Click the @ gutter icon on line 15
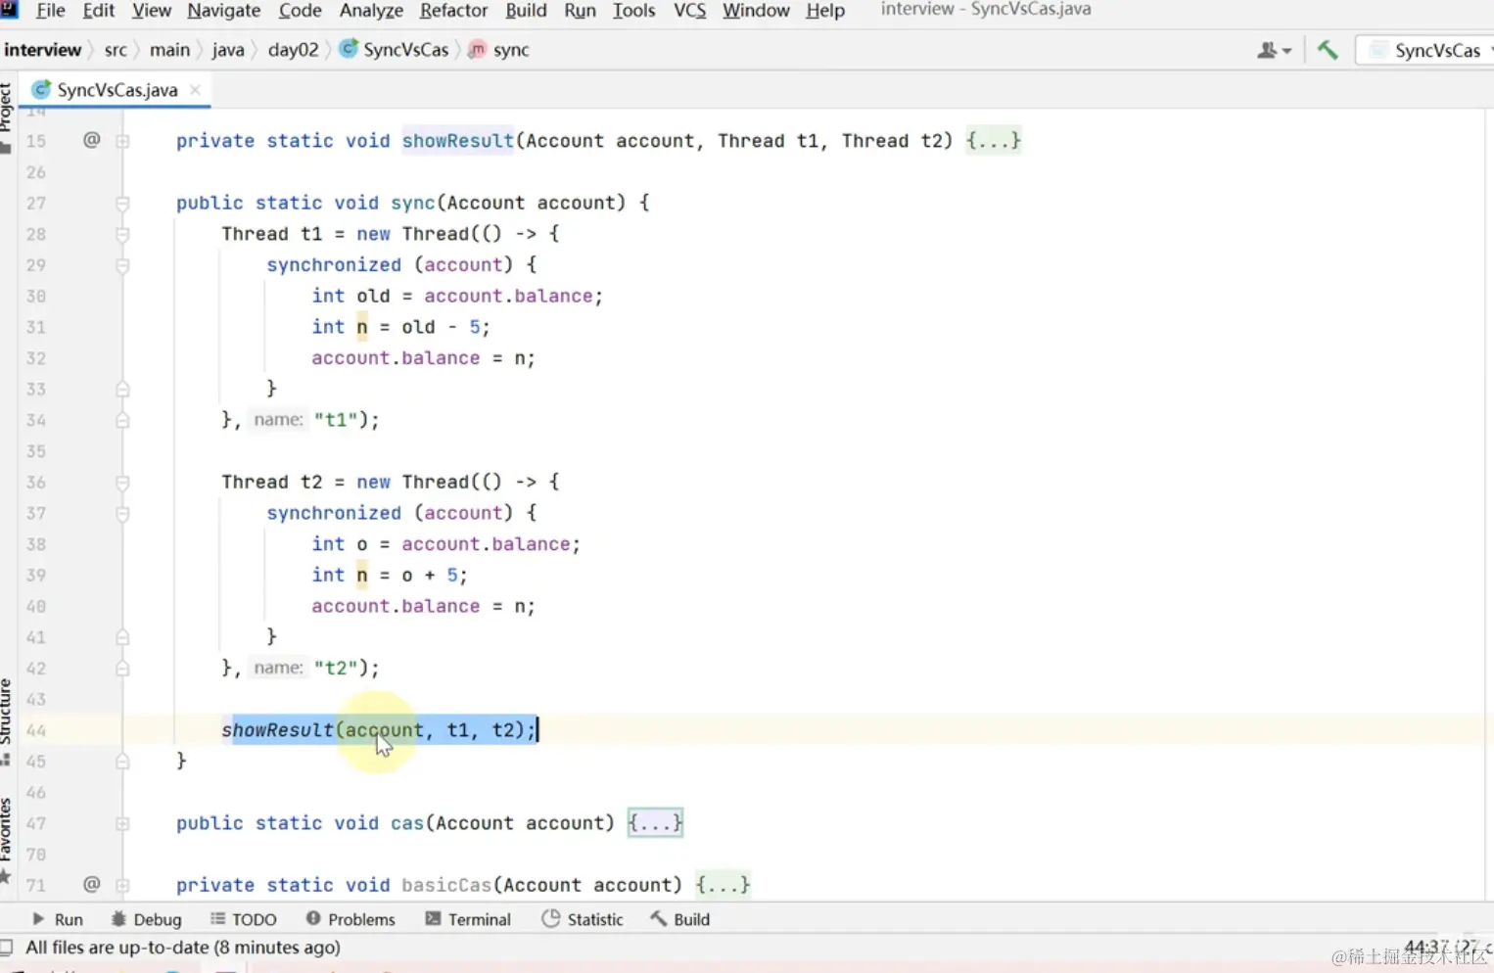 tap(91, 140)
